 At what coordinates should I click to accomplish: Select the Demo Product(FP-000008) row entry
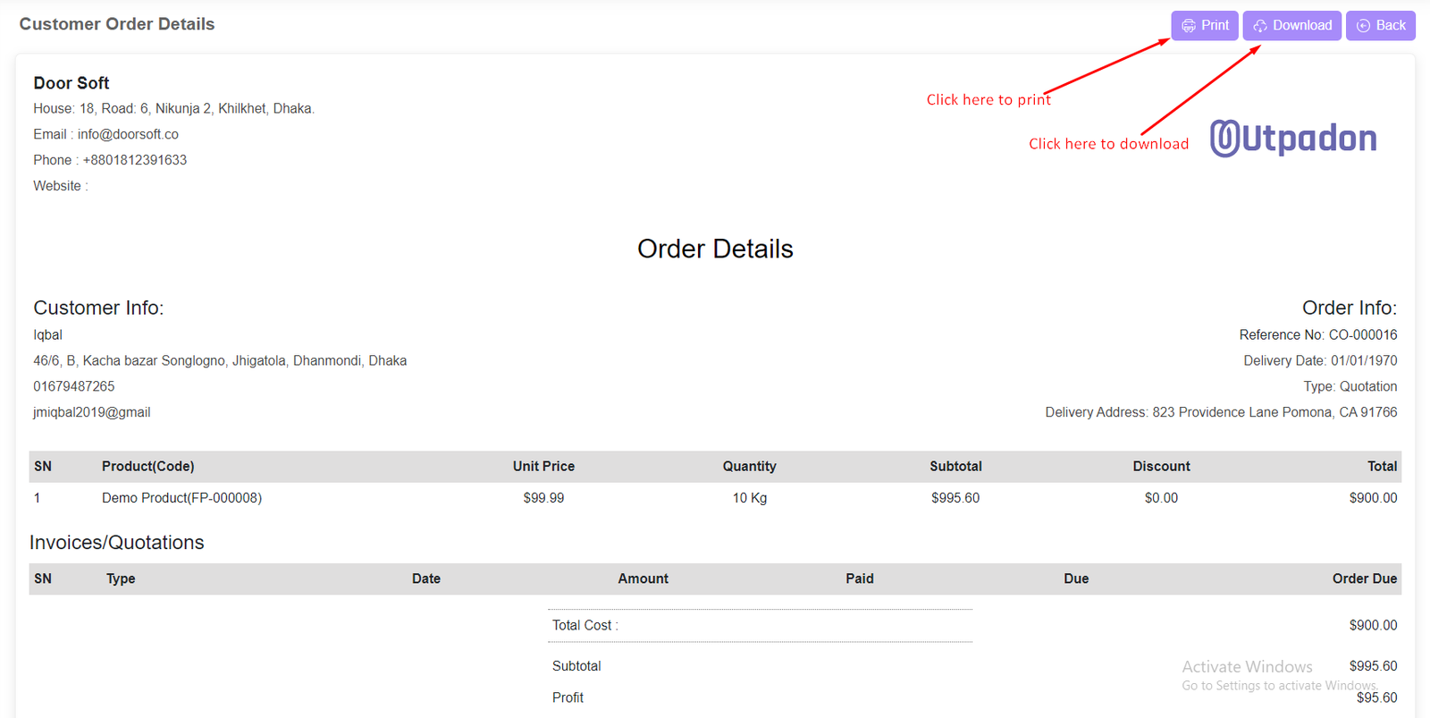pyautogui.click(x=181, y=498)
